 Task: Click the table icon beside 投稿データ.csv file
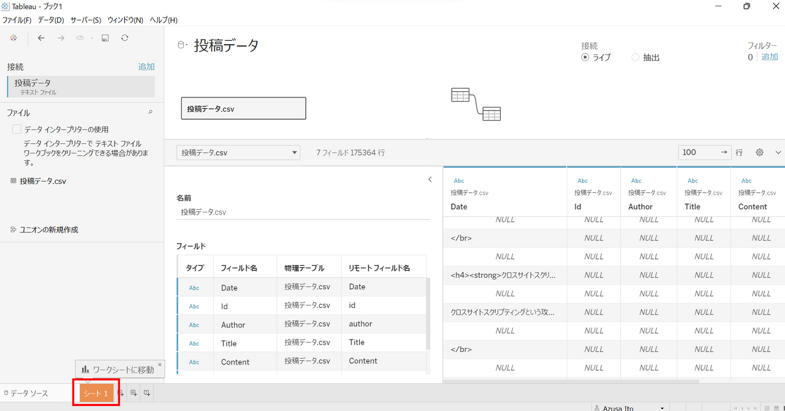(13, 181)
